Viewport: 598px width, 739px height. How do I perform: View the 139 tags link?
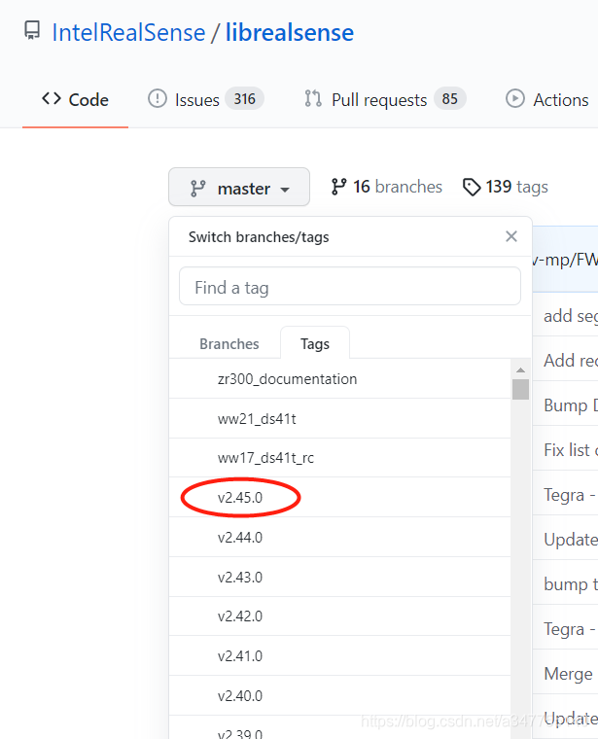tap(506, 187)
